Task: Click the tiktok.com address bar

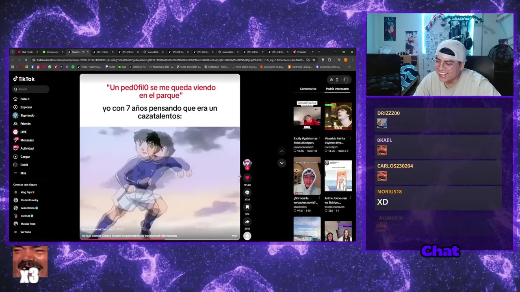Action: (175, 60)
